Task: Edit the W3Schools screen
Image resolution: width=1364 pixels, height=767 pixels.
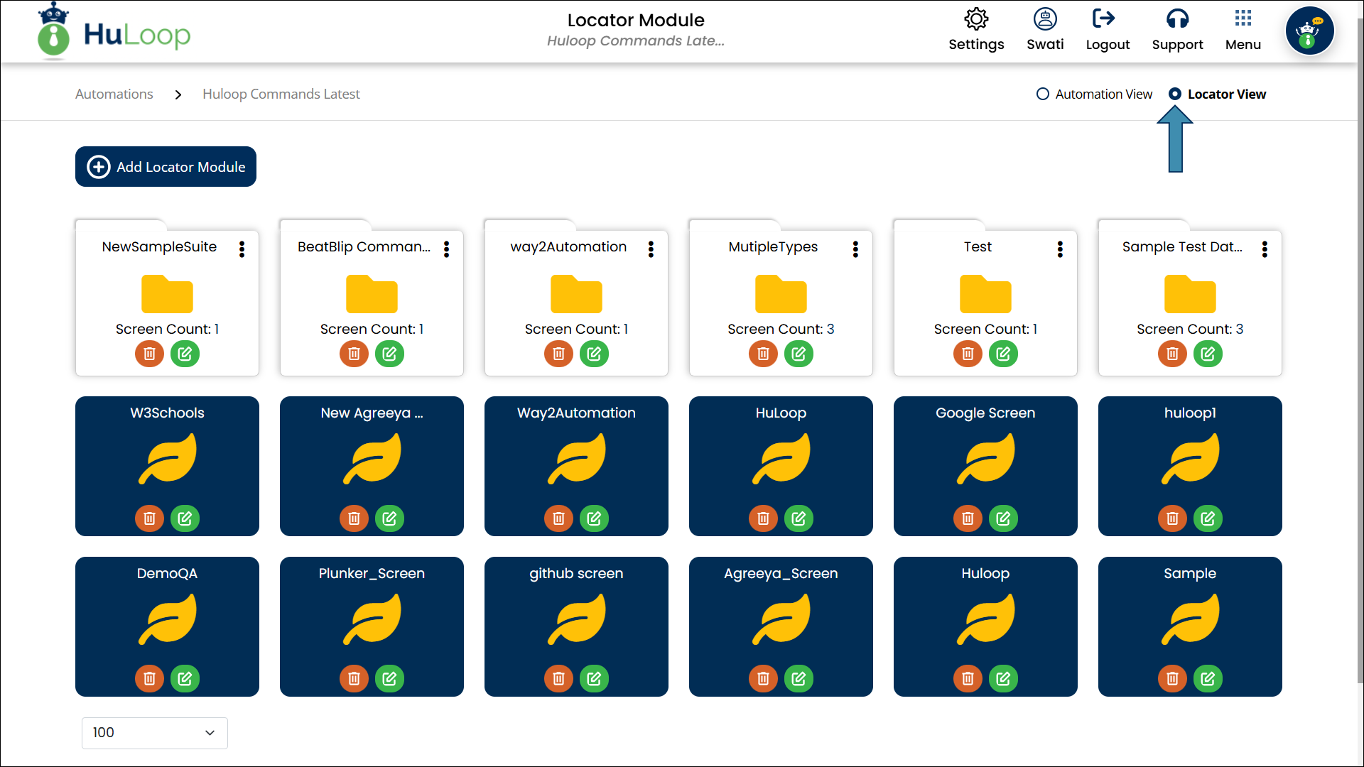Action: click(x=185, y=518)
